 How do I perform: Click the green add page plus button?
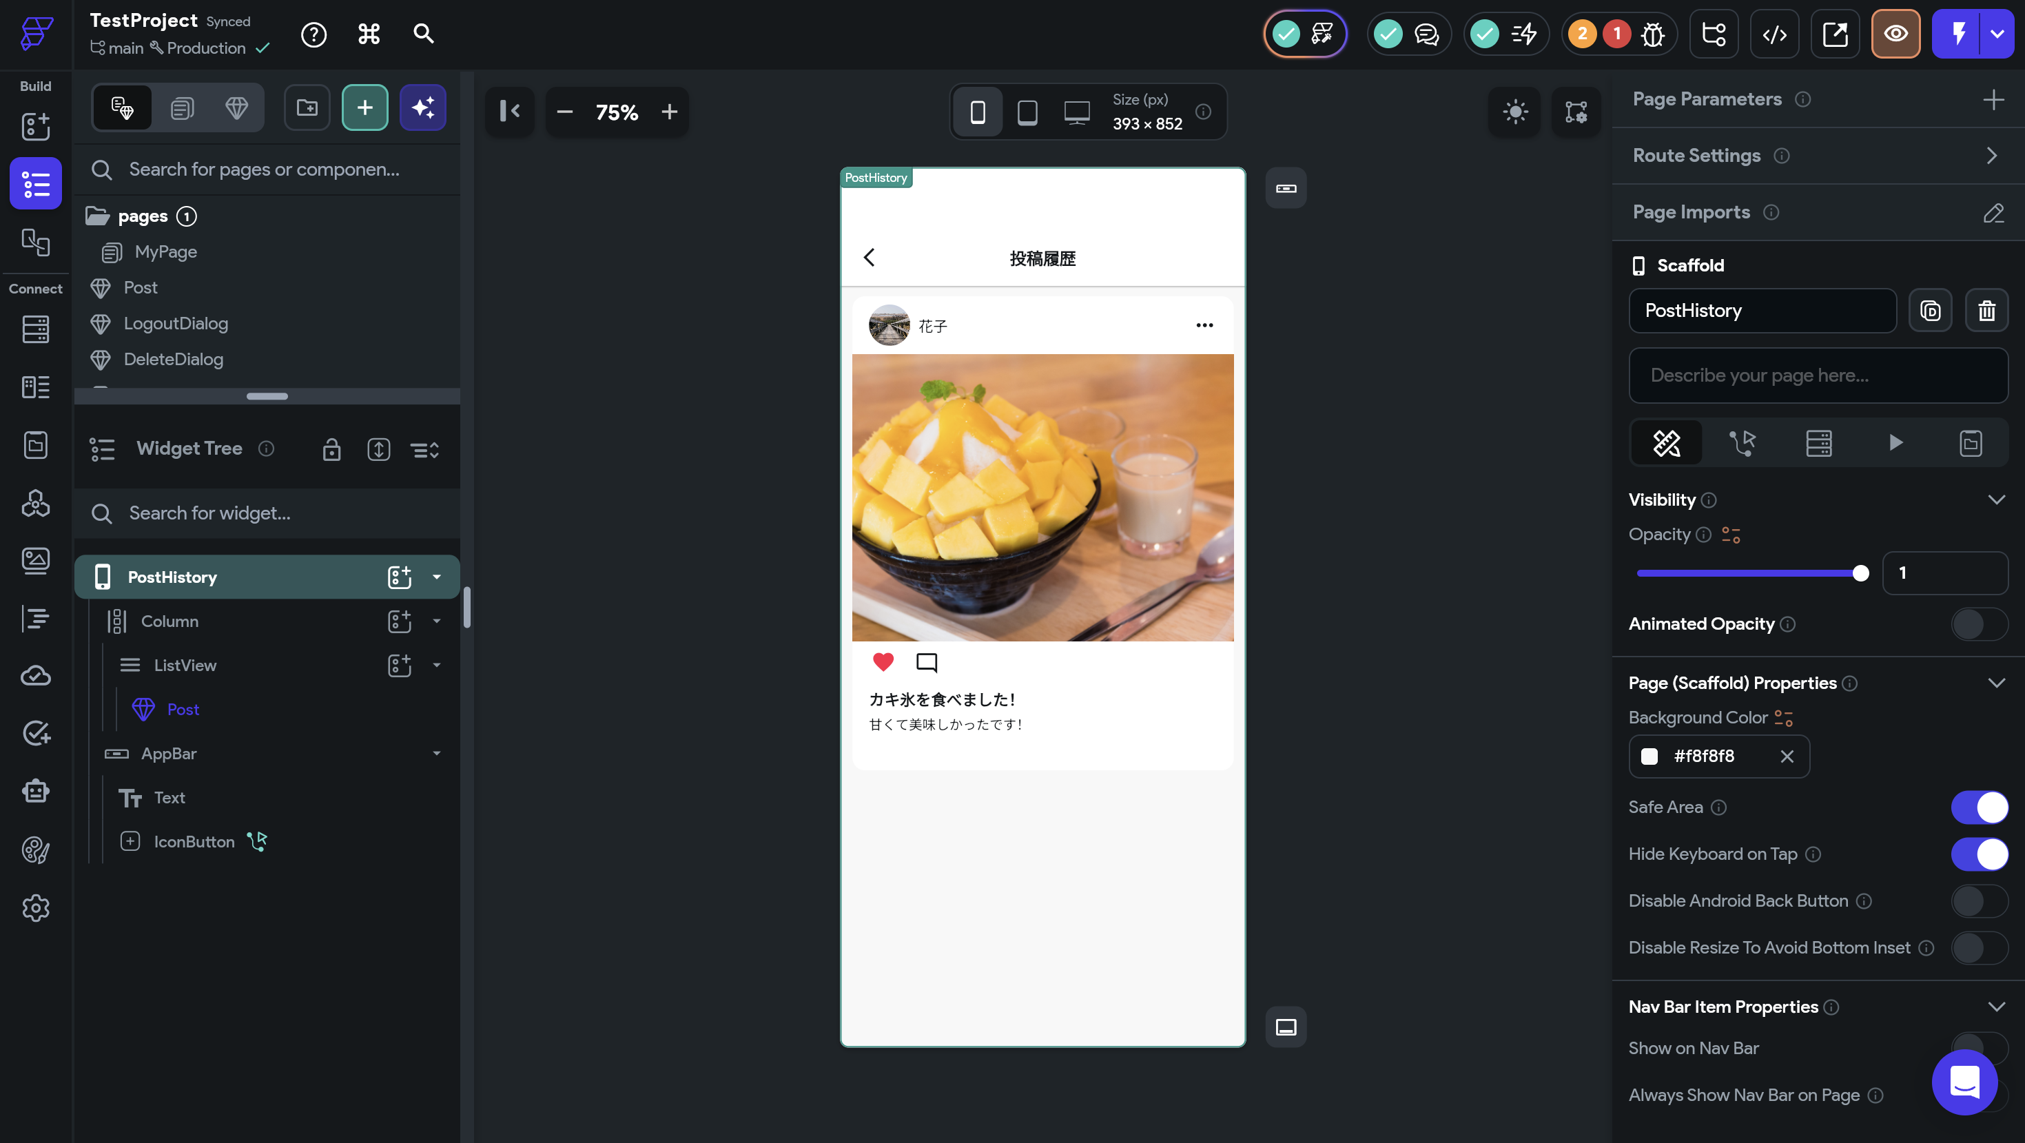coord(364,107)
